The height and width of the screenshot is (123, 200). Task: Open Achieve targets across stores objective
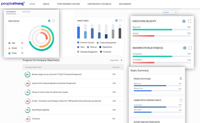(57, 74)
